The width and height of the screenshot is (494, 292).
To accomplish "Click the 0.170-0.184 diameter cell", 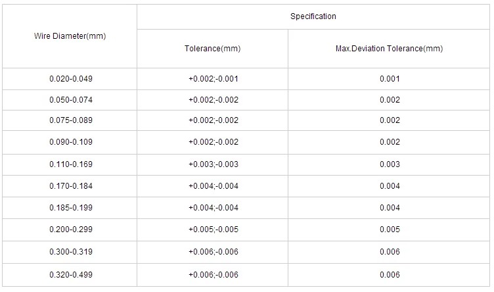I will (70, 186).
